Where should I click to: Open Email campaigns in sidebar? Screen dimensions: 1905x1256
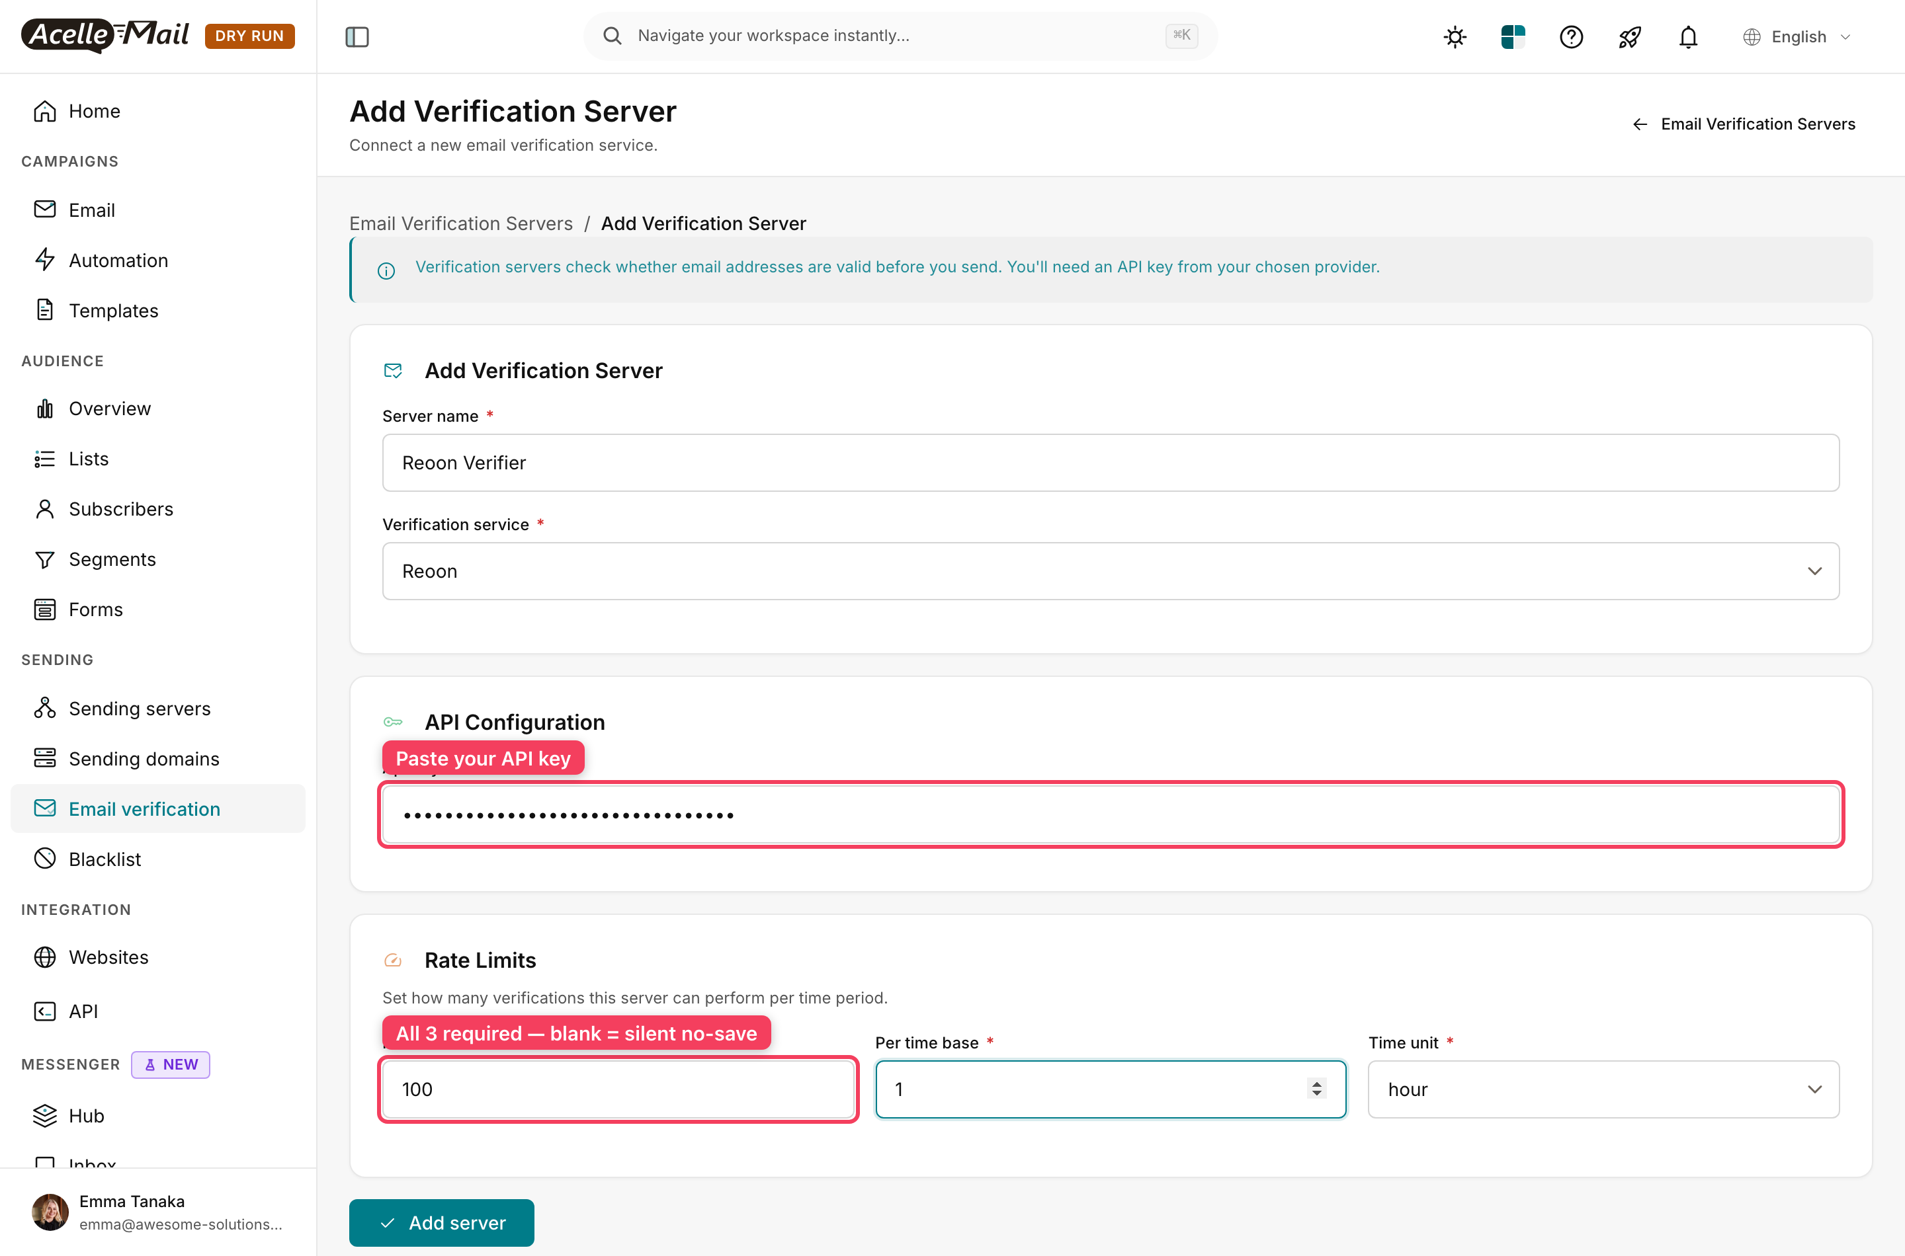click(158, 210)
